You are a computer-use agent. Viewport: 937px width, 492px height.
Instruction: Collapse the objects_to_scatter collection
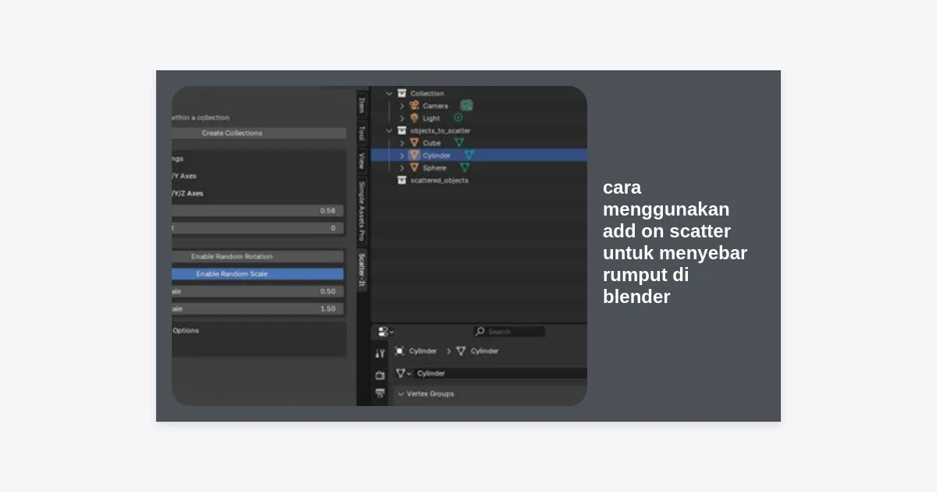tap(389, 130)
